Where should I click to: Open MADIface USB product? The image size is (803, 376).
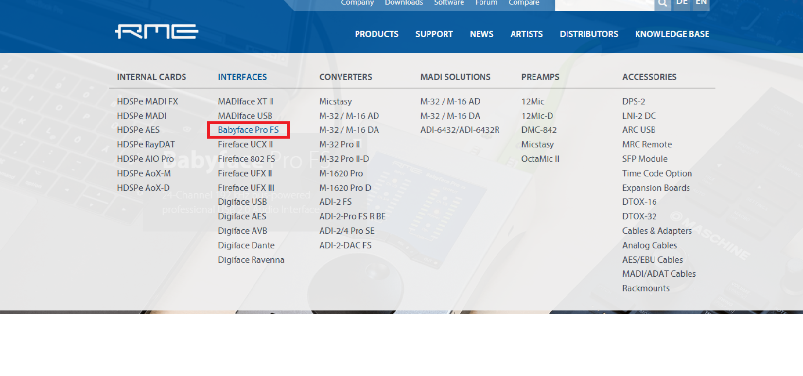click(245, 116)
